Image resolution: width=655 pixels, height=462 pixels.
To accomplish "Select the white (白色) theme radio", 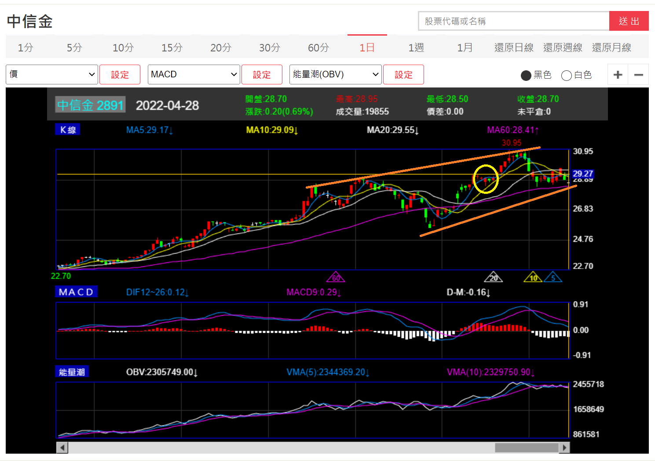I will point(567,76).
